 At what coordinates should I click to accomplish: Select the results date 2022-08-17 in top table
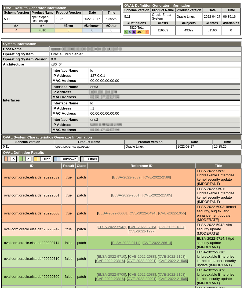point(92,19)
